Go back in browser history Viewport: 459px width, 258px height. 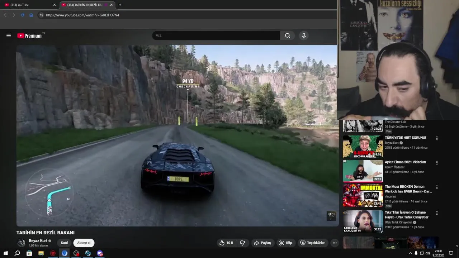(x=5, y=15)
